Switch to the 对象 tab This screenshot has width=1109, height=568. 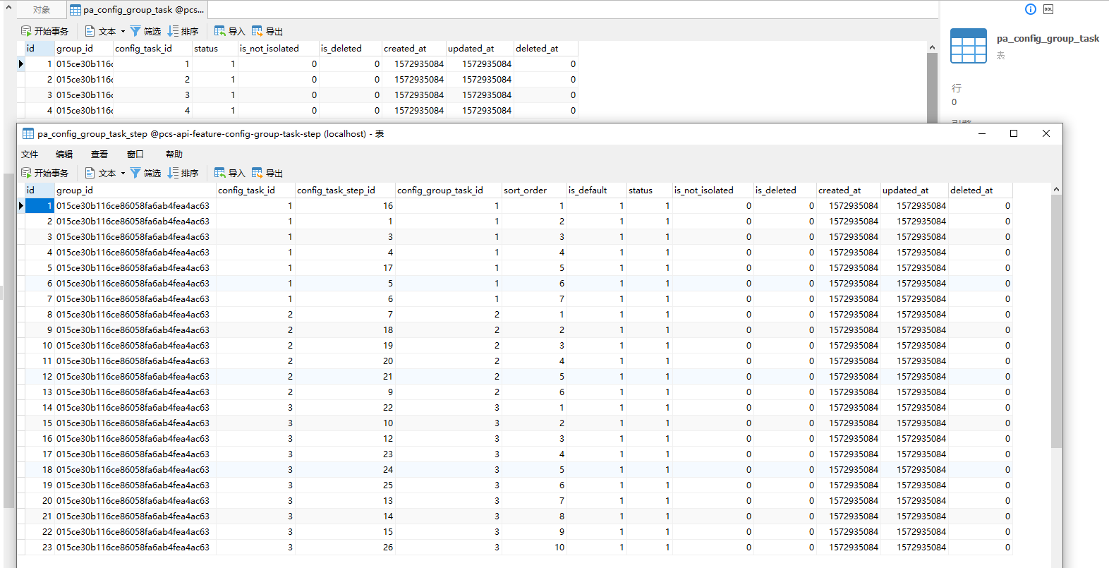[x=42, y=10]
